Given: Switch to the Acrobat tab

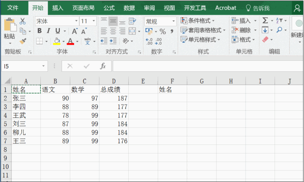Looking at the screenshot, I should [x=226, y=8].
